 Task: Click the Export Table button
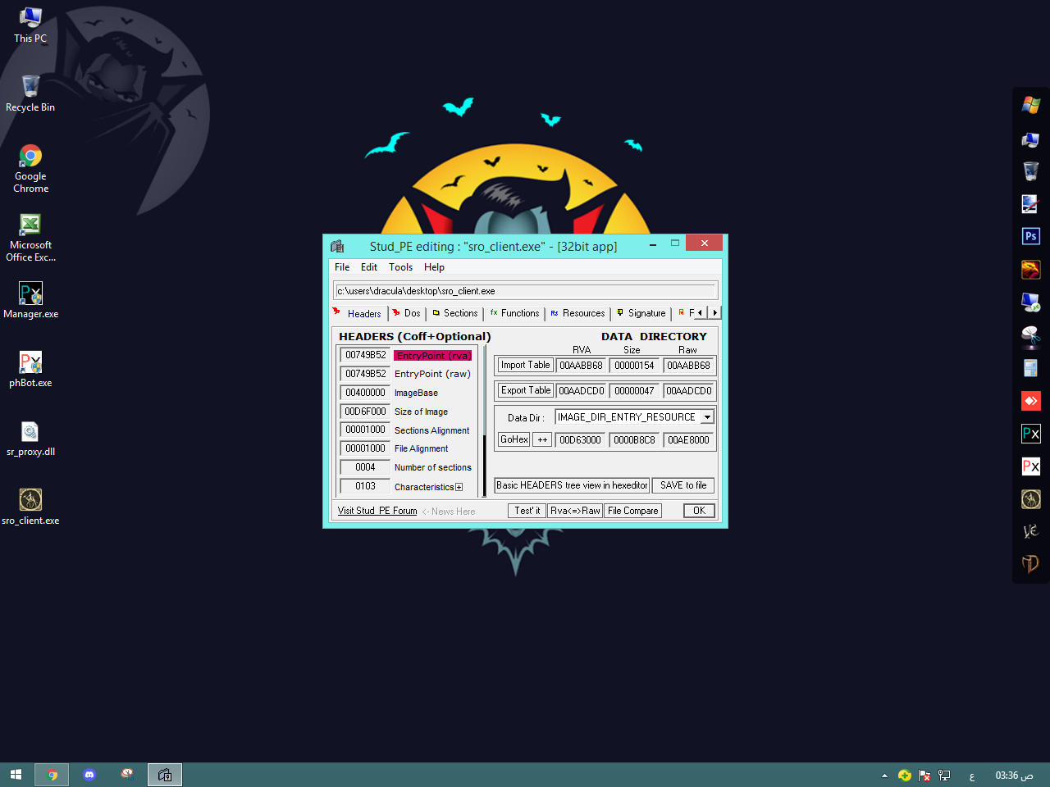pyautogui.click(x=526, y=391)
